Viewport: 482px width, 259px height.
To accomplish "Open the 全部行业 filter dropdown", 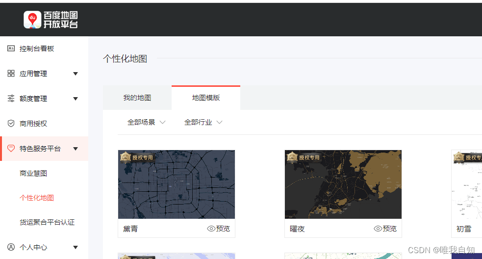I will tap(203, 122).
